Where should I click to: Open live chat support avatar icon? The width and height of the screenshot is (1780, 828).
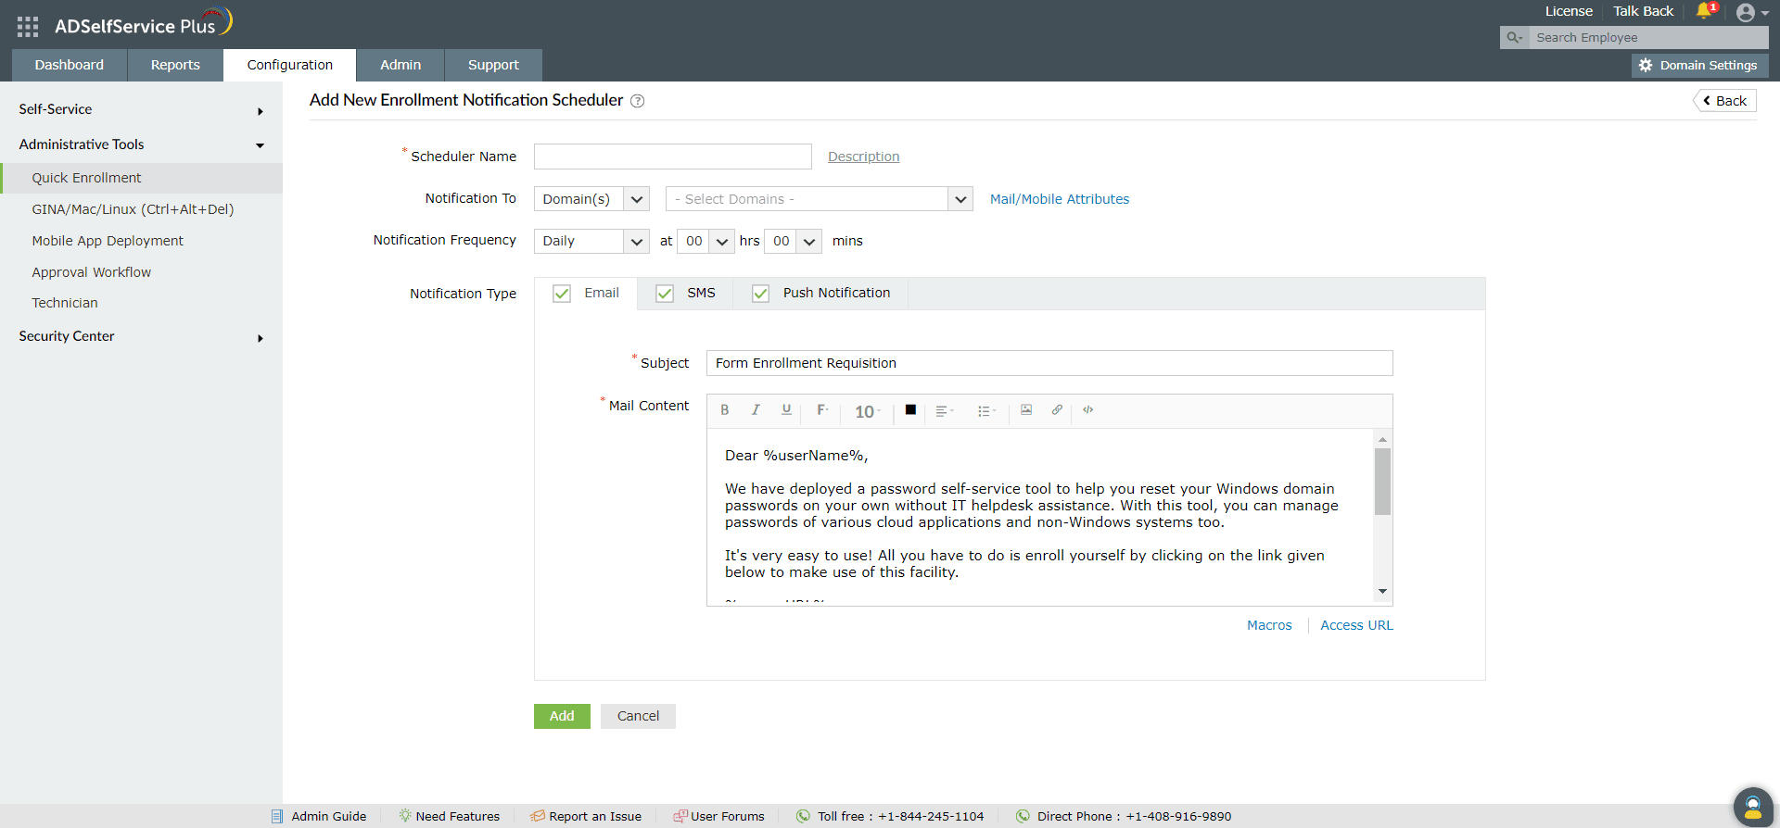[x=1752, y=805]
